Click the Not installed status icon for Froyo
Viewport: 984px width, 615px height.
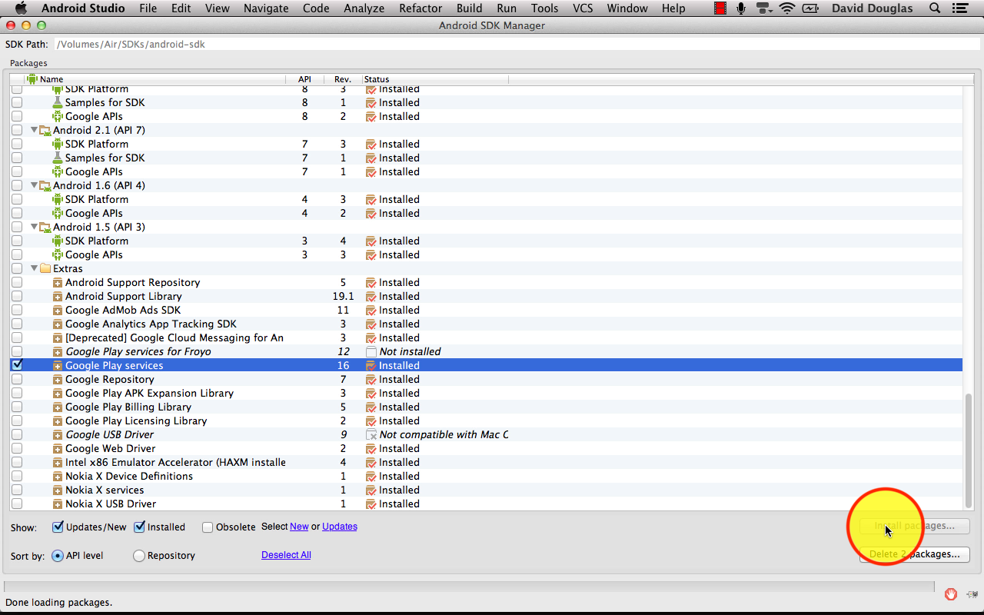tap(371, 352)
